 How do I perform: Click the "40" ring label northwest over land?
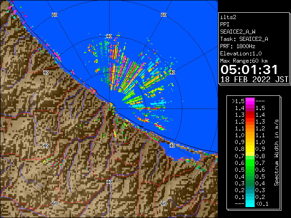[46, 72]
